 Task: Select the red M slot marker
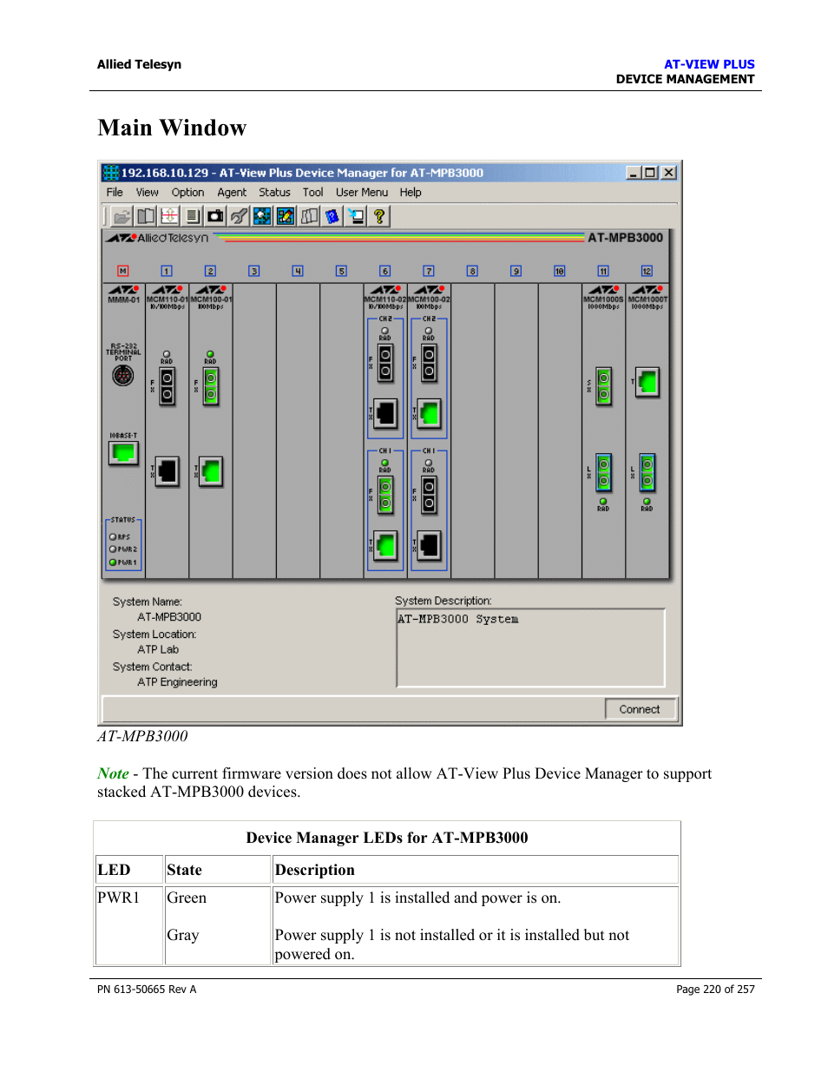pyautogui.click(x=123, y=271)
